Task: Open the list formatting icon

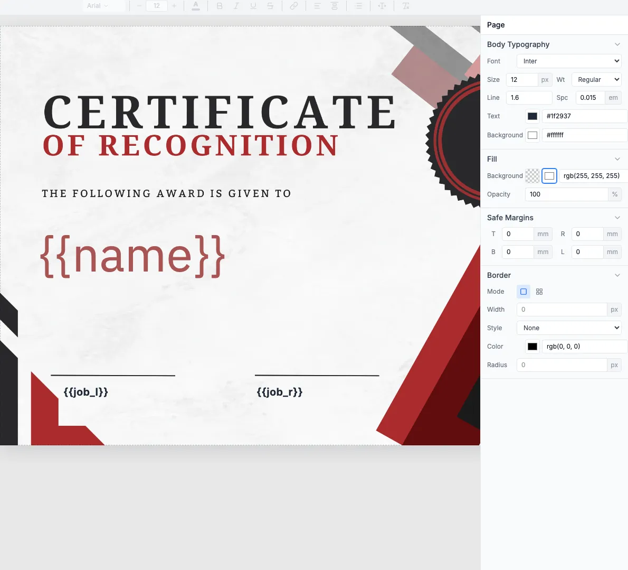Action: point(358,6)
